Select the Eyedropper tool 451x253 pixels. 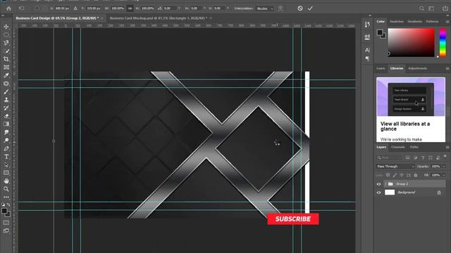pos(6,75)
